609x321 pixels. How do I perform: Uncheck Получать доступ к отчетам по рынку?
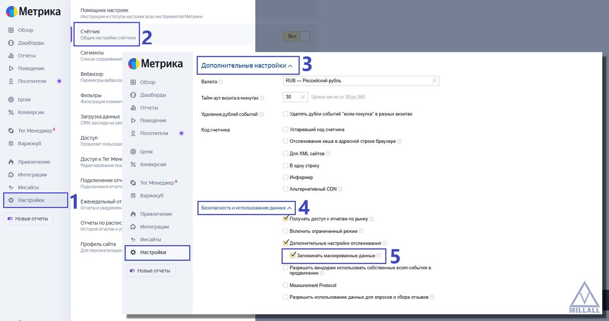coord(286,219)
